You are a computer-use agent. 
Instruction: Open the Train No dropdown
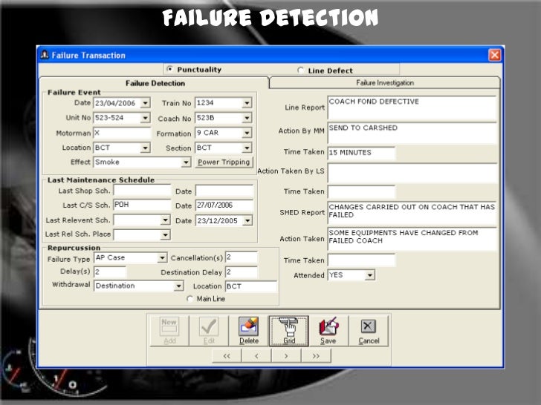coord(247,102)
